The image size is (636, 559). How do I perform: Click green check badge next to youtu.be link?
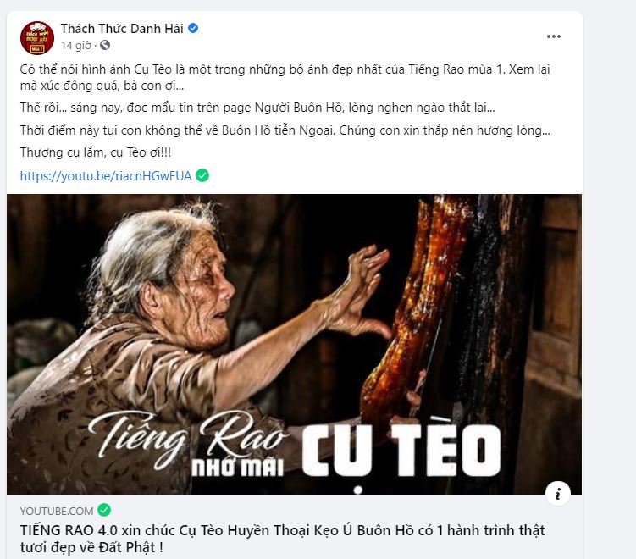(202, 175)
